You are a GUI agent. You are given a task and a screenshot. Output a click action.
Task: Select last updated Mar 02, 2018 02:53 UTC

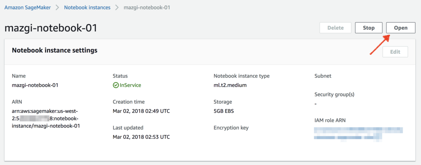click(x=141, y=137)
